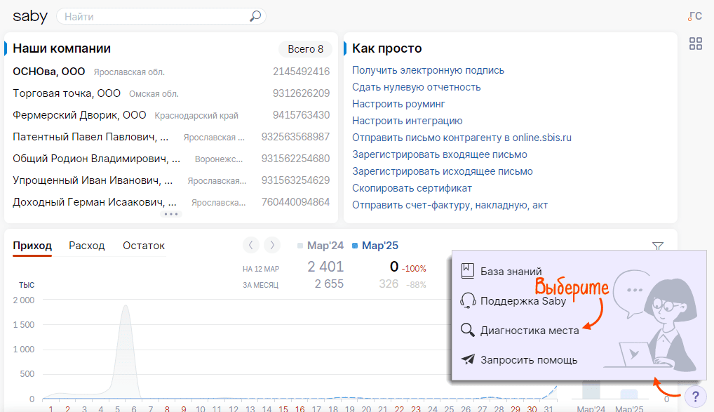Viewport: 714px width, 412px height.
Task: Click the chart filter funnel icon
Action: pyautogui.click(x=657, y=246)
